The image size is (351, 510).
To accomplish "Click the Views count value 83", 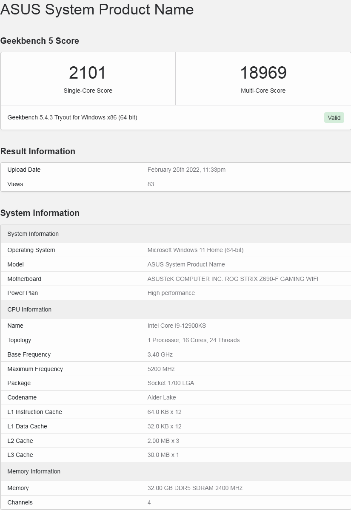I will tap(151, 184).
